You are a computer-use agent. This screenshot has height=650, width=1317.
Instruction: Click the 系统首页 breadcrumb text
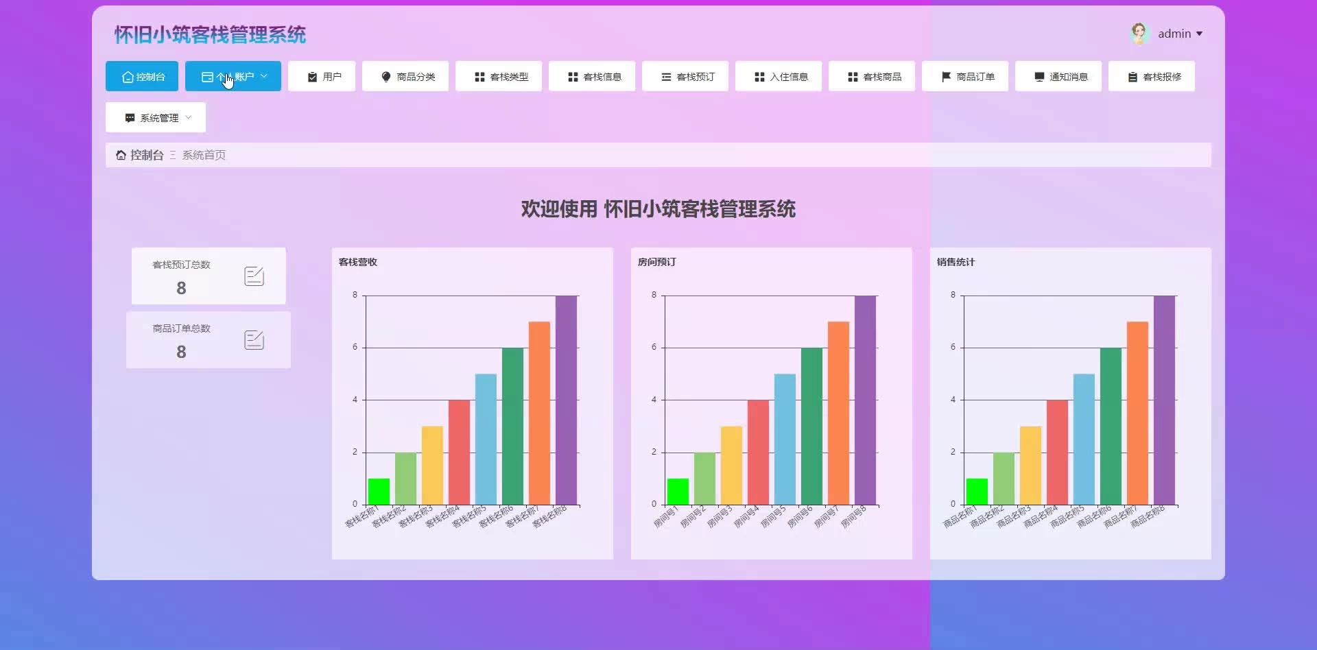(204, 155)
